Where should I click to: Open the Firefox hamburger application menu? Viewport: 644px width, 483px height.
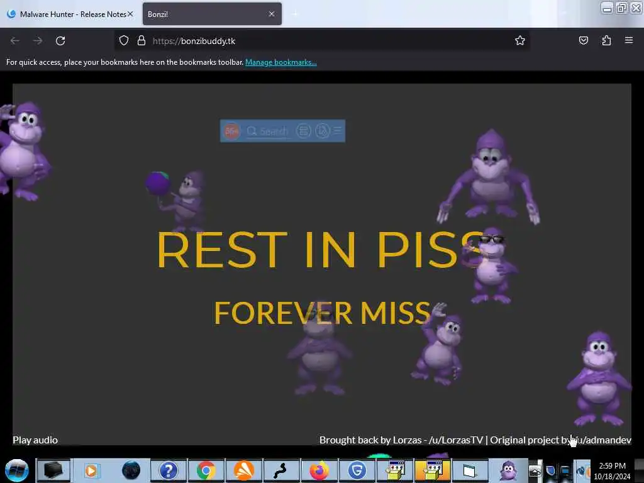[629, 40]
